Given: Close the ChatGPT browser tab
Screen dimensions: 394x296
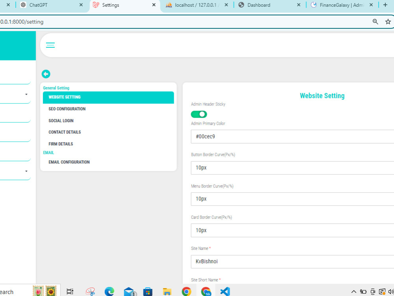Looking at the screenshot, I should [81, 5].
